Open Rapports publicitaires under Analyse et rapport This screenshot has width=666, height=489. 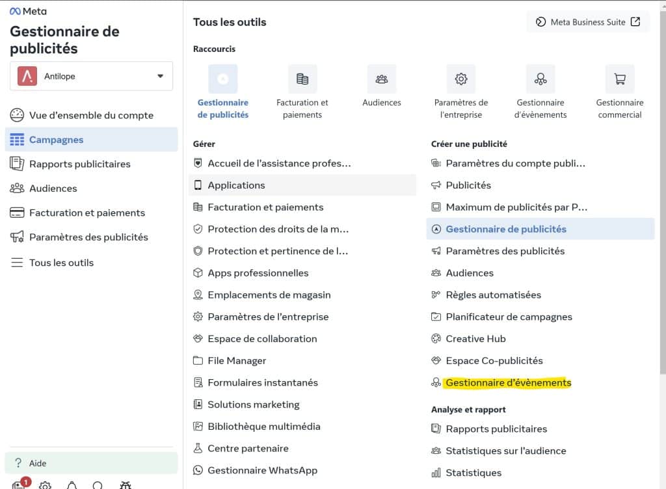(x=540, y=429)
